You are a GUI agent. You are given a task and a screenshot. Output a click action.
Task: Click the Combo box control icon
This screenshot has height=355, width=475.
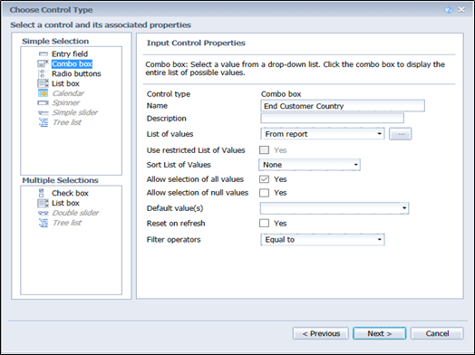point(43,64)
